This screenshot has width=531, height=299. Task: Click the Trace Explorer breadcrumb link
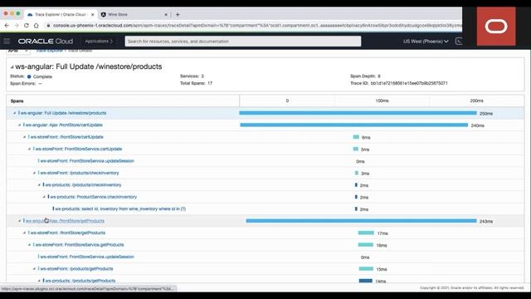click(50, 51)
